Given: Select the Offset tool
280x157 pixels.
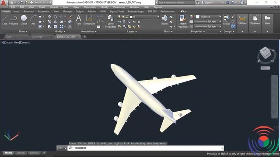Looking at the screenshot, I should pos(70,27).
